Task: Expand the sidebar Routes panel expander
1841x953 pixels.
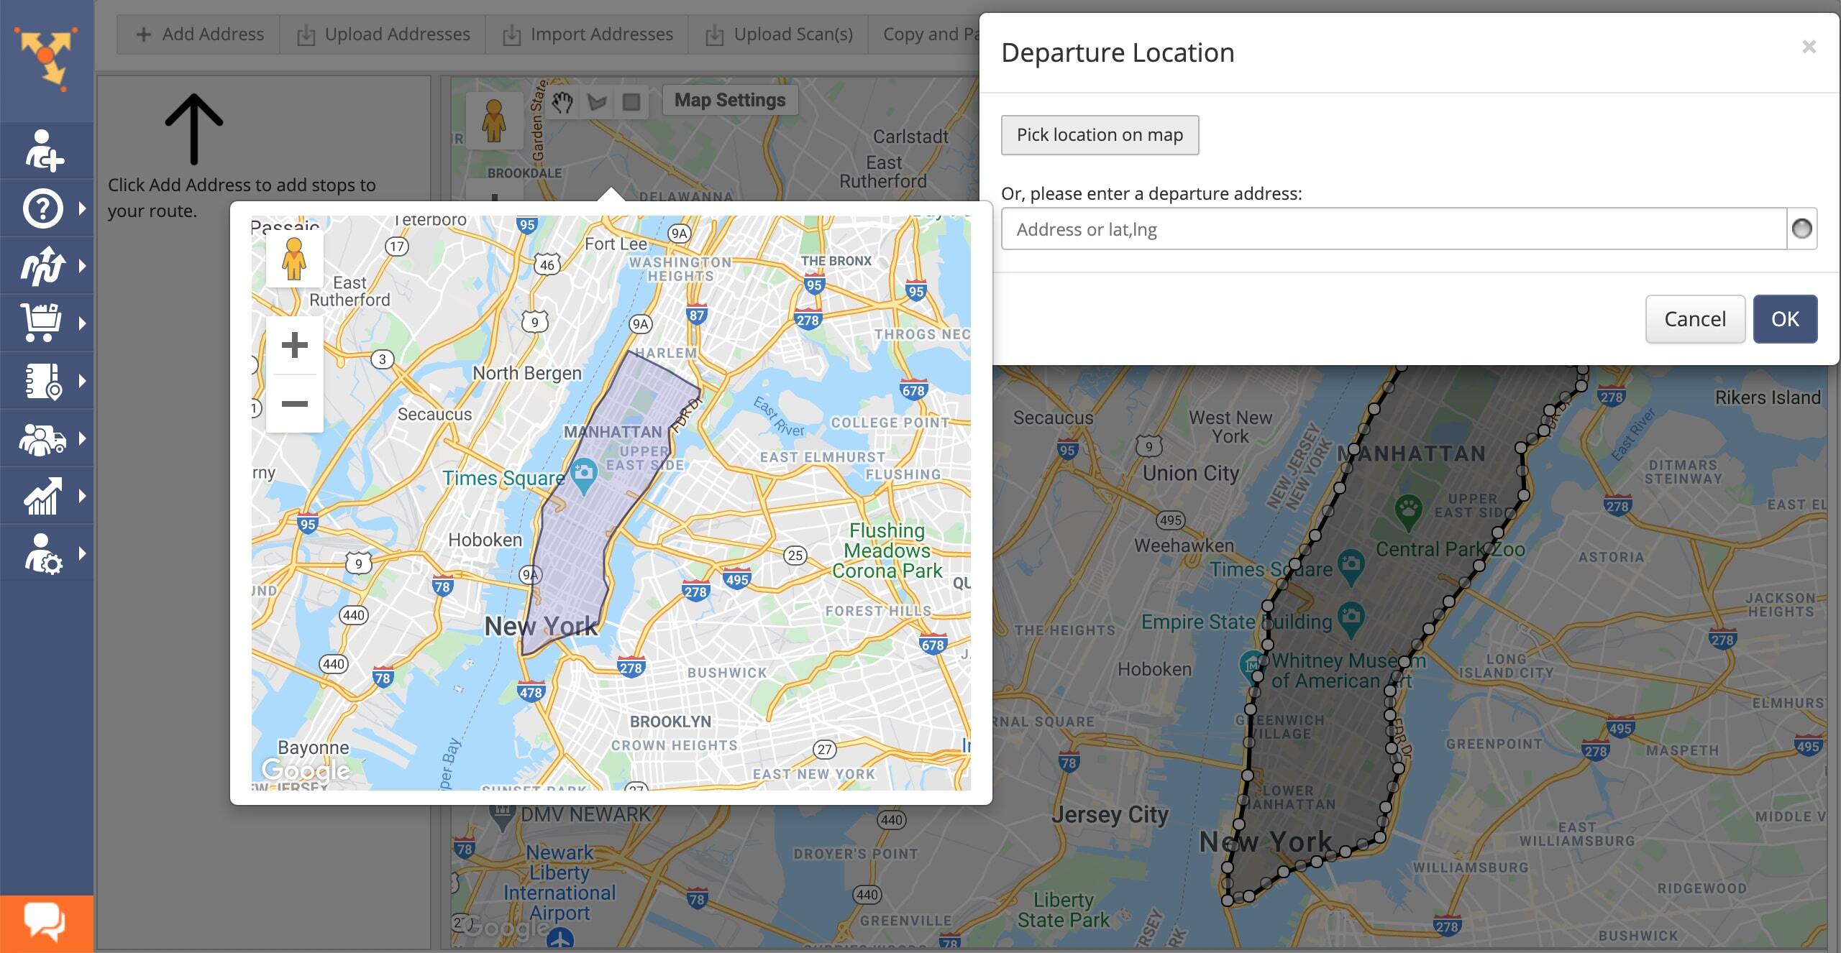Action: pos(81,266)
